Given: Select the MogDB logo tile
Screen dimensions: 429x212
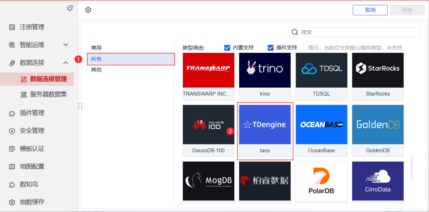Looking at the screenshot, I should tap(209, 181).
